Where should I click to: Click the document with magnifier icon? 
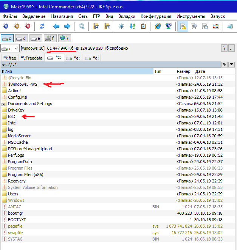[194, 26]
